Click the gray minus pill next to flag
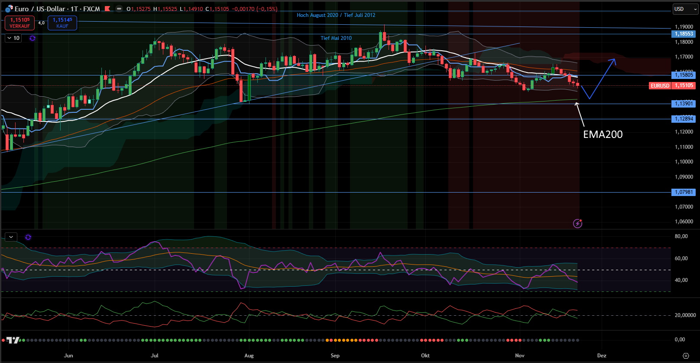The width and height of the screenshot is (700, 363). [119, 9]
